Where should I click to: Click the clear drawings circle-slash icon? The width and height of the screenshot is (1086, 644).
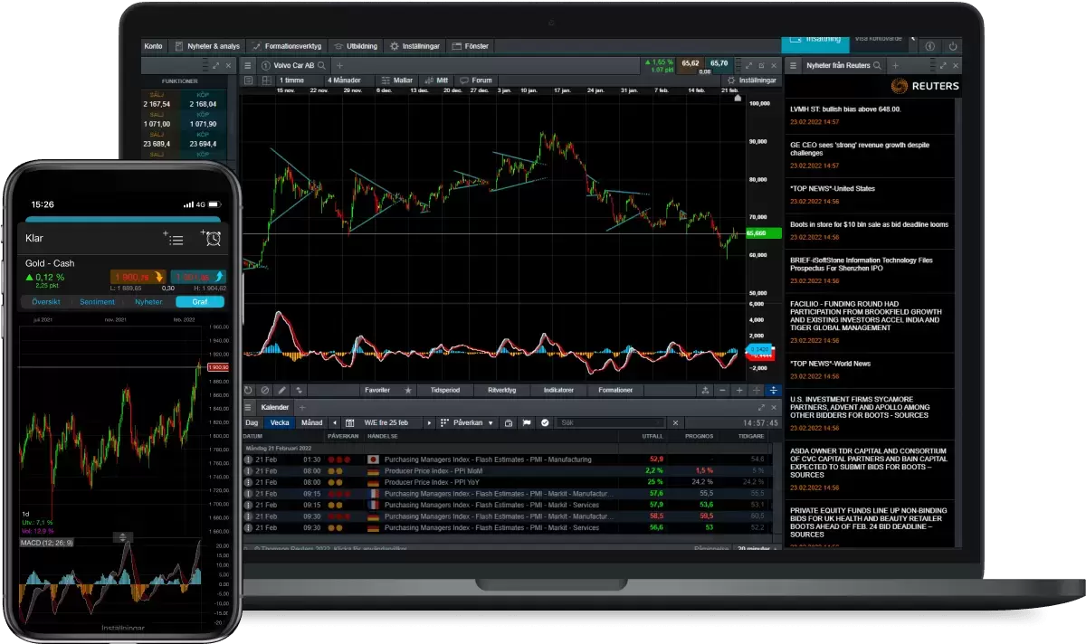point(265,390)
